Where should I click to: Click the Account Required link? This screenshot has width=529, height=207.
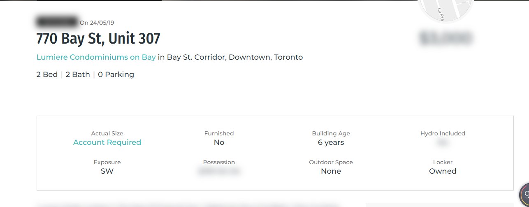(x=107, y=142)
